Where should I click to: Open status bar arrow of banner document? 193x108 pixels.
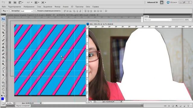(41, 103)
